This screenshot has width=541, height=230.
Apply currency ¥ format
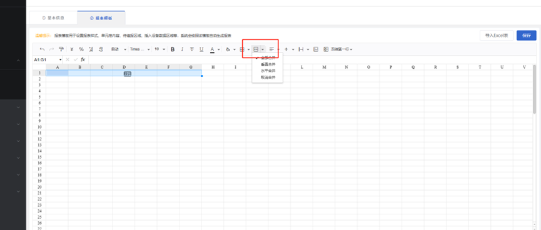click(72, 49)
